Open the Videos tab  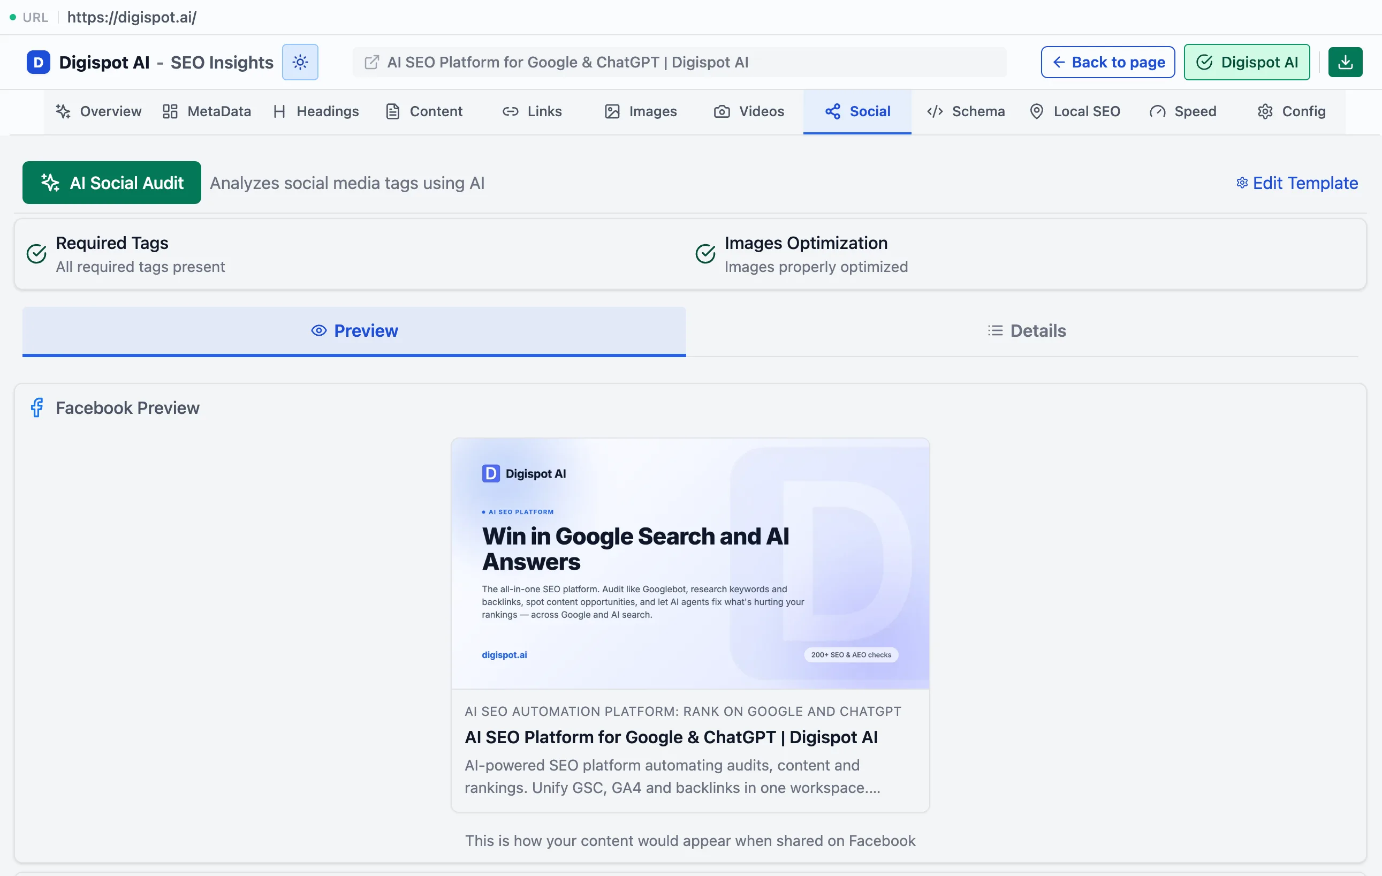[749, 111]
